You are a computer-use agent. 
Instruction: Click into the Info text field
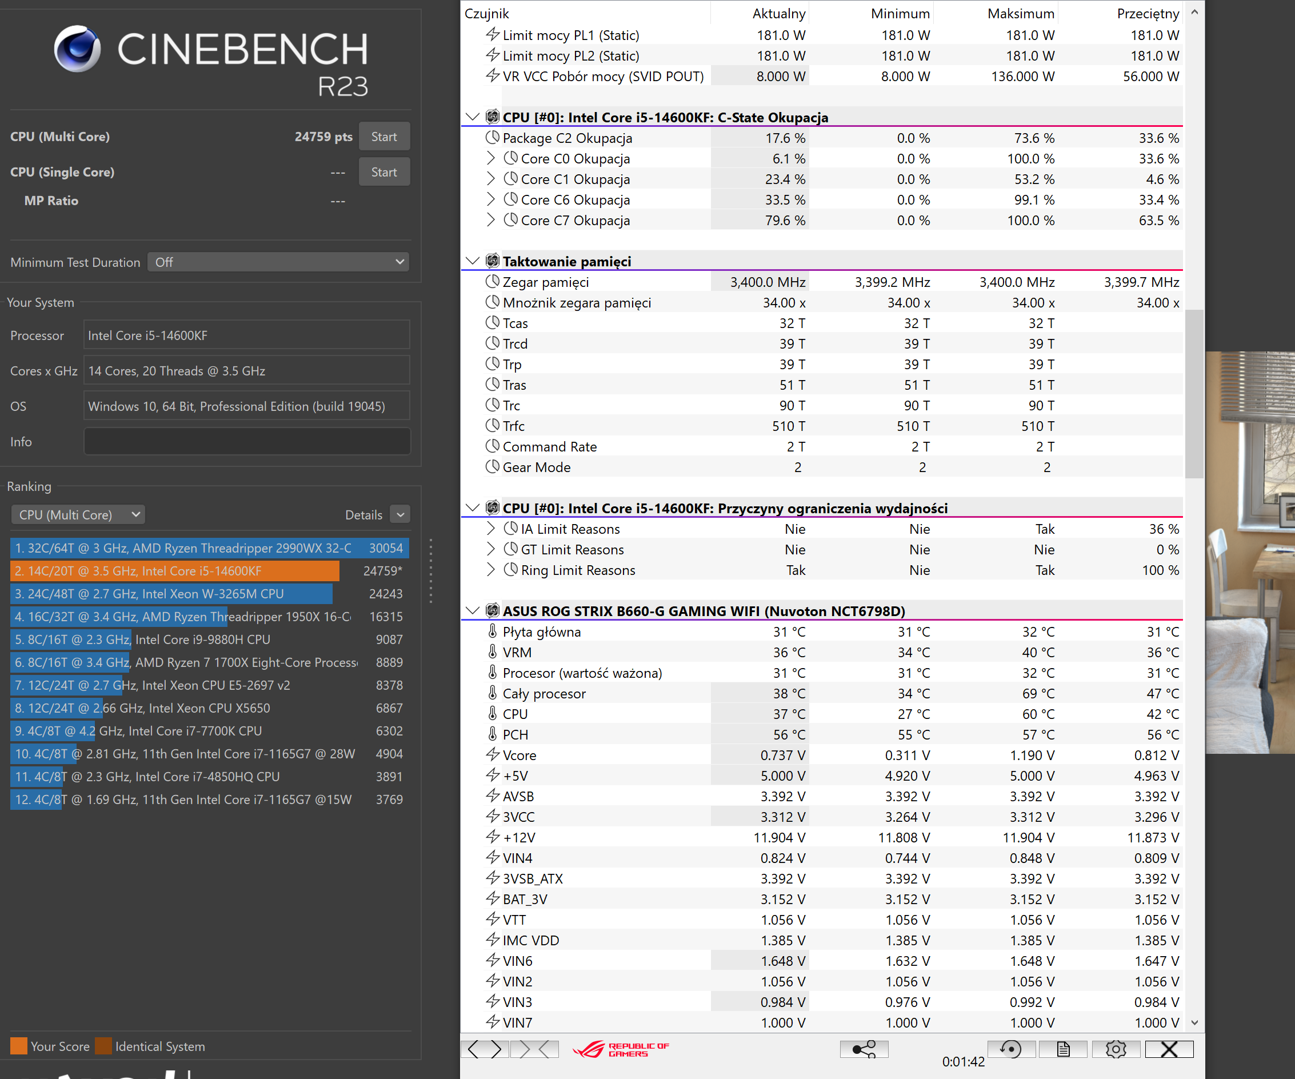[x=247, y=441]
